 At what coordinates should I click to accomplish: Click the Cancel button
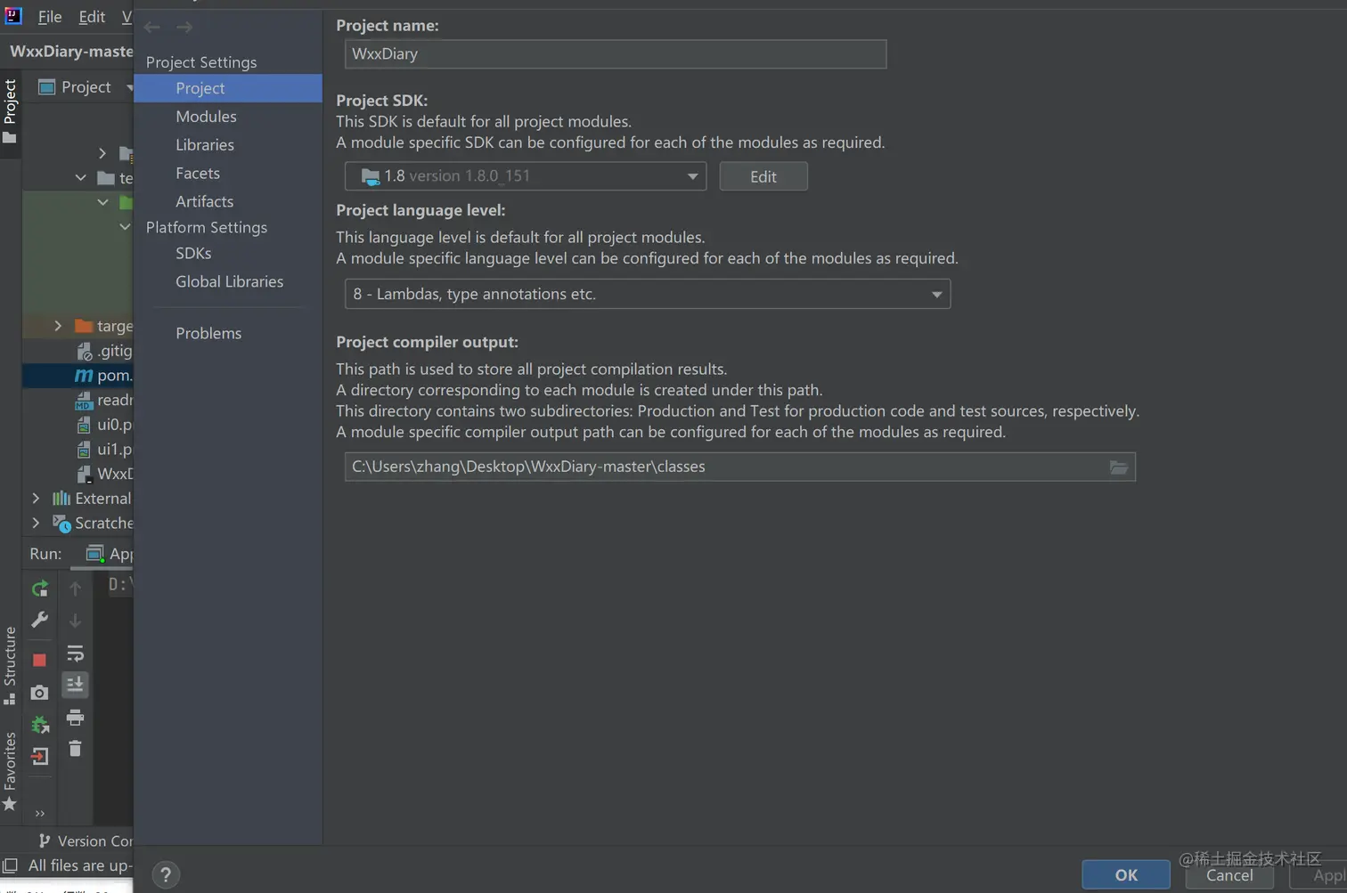[1229, 875]
